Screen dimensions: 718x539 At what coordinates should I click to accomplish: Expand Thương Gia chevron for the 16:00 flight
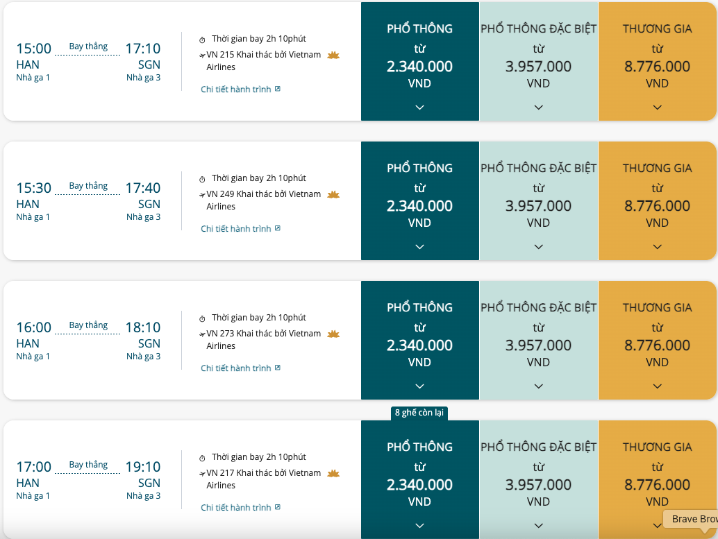tap(657, 386)
